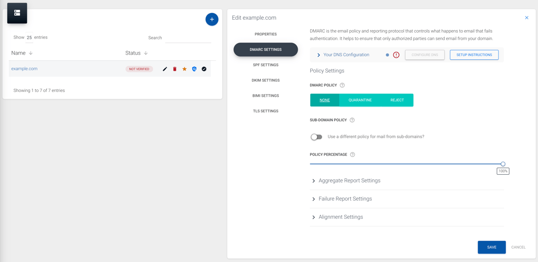This screenshot has width=538, height=262.
Task: Select the Quarantine DMARC policy option
Action: click(360, 100)
